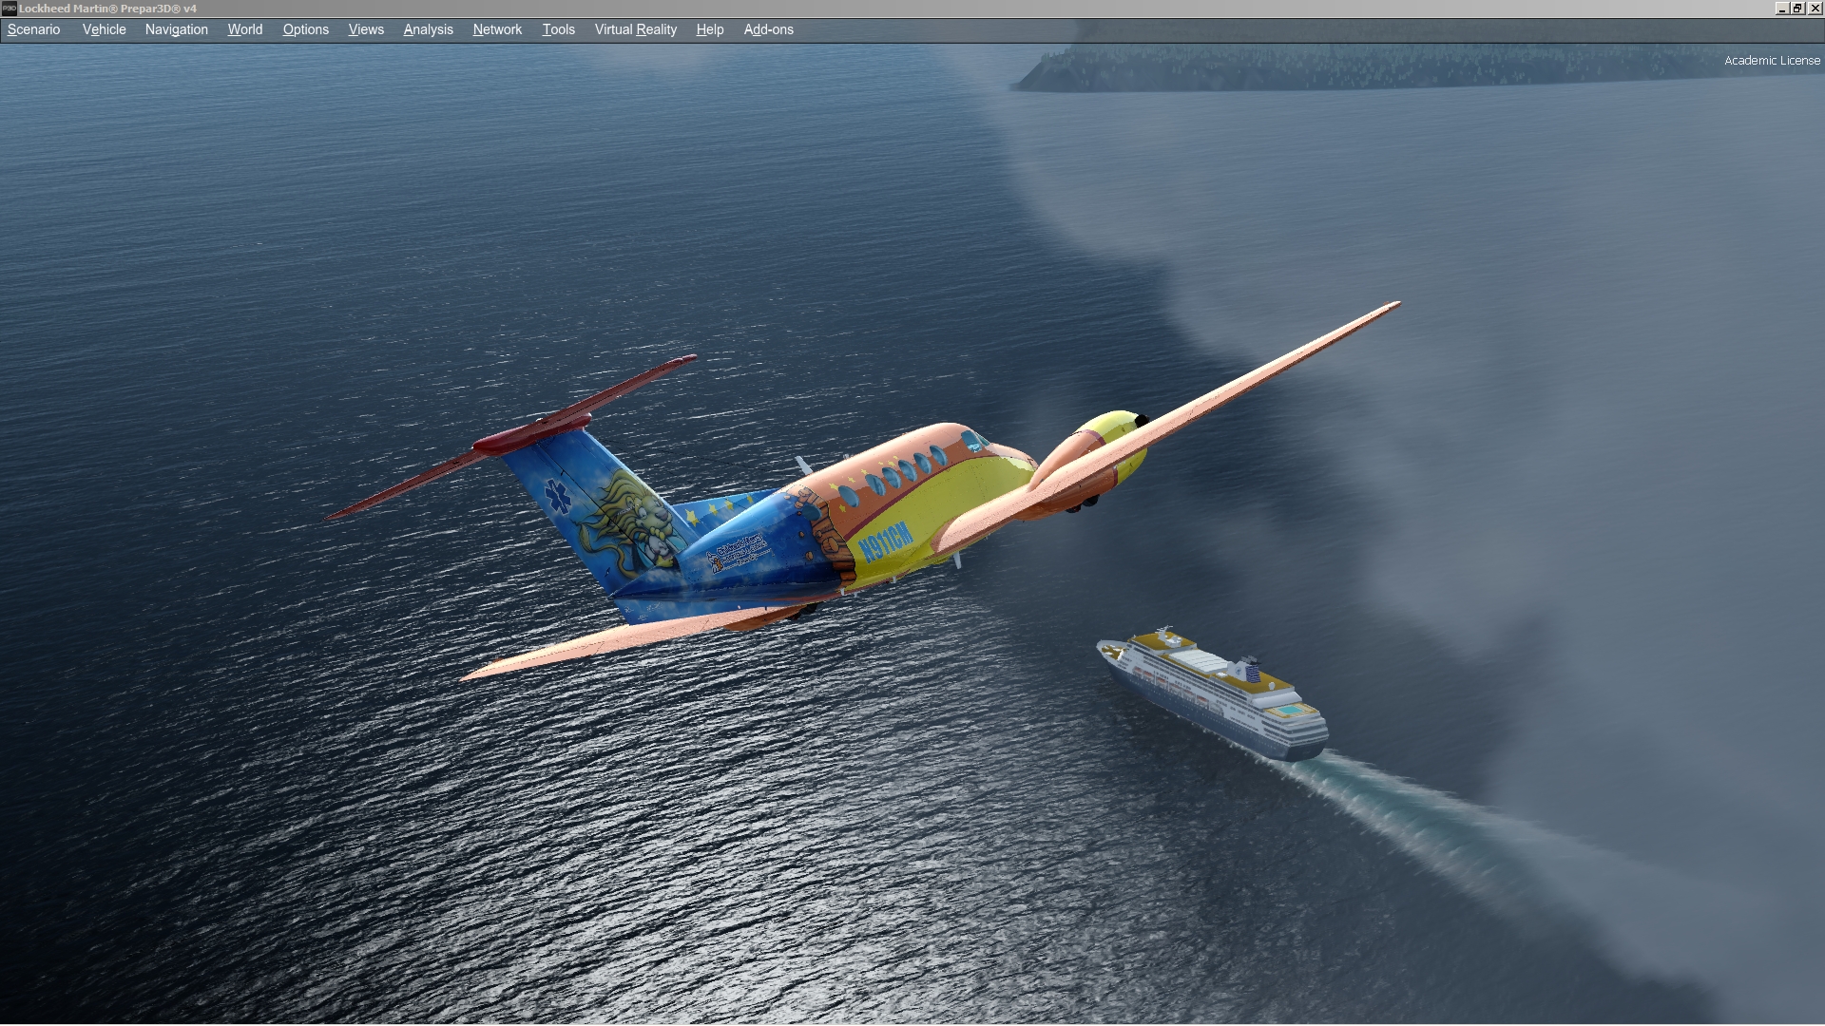Open the Options menu
1825x1026 pixels.
pos(305,29)
